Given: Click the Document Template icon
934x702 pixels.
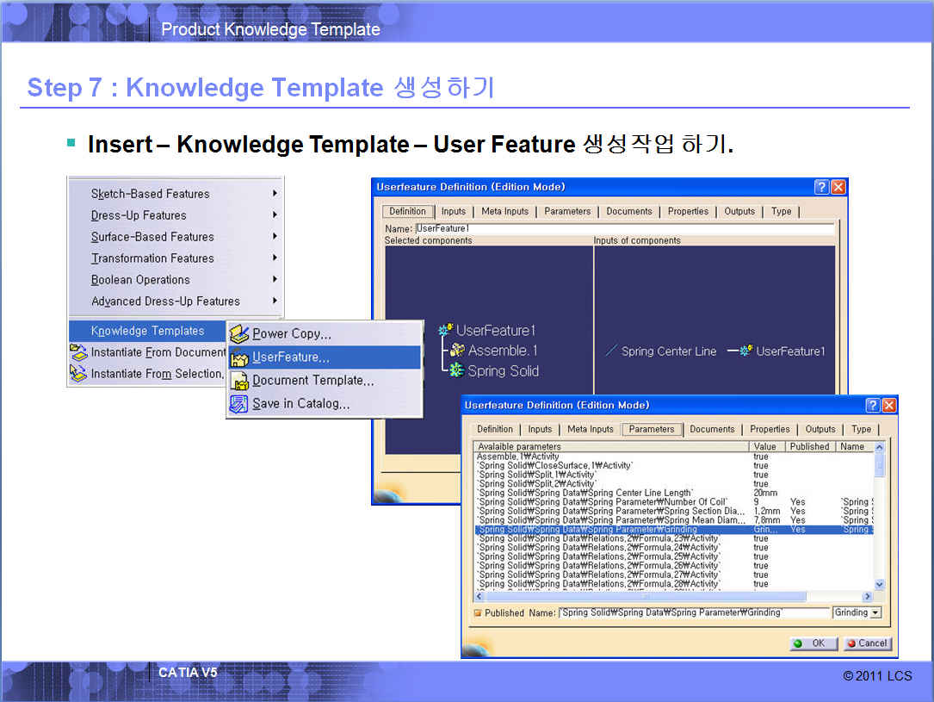Looking at the screenshot, I should point(238,381).
